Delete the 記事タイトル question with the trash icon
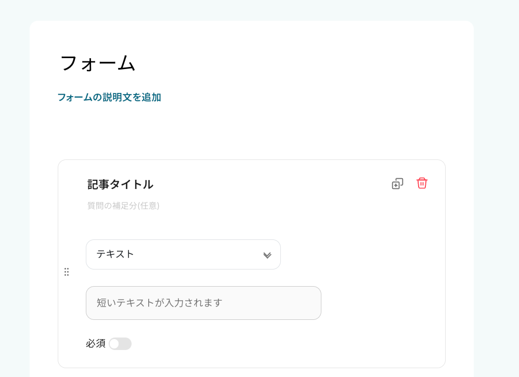Screen dimensions: 519x377 point(422,183)
